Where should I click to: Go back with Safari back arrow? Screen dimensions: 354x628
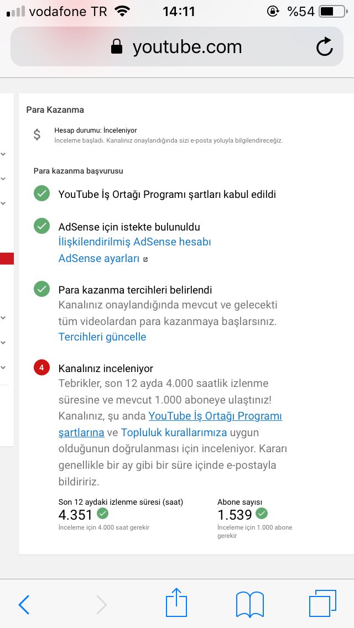(x=24, y=604)
